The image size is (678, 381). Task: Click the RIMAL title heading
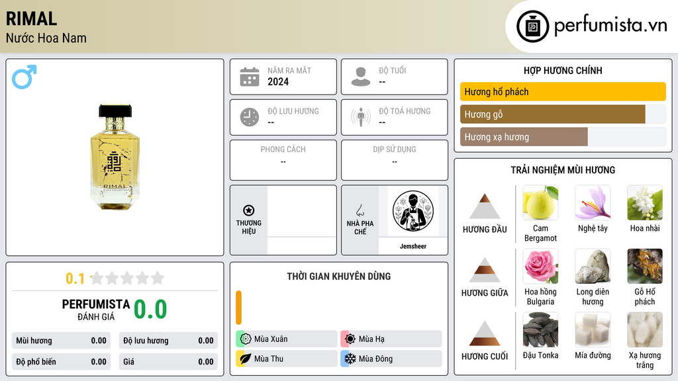[31, 19]
